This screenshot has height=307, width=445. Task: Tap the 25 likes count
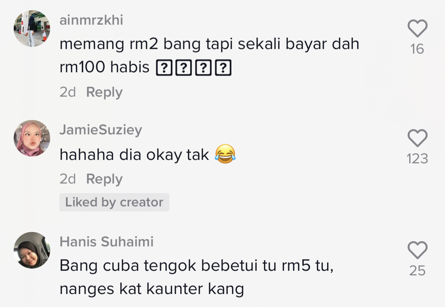[x=417, y=271]
